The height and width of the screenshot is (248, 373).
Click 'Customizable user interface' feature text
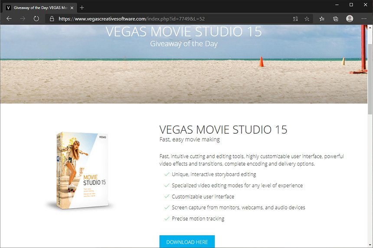click(x=203, y=196)
